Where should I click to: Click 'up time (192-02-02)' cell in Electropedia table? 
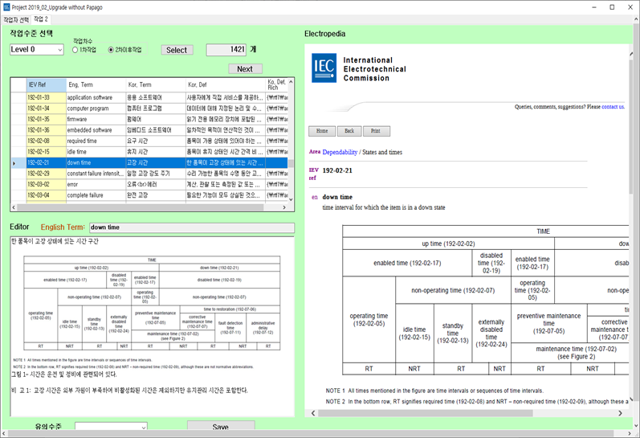click(448, 244)
